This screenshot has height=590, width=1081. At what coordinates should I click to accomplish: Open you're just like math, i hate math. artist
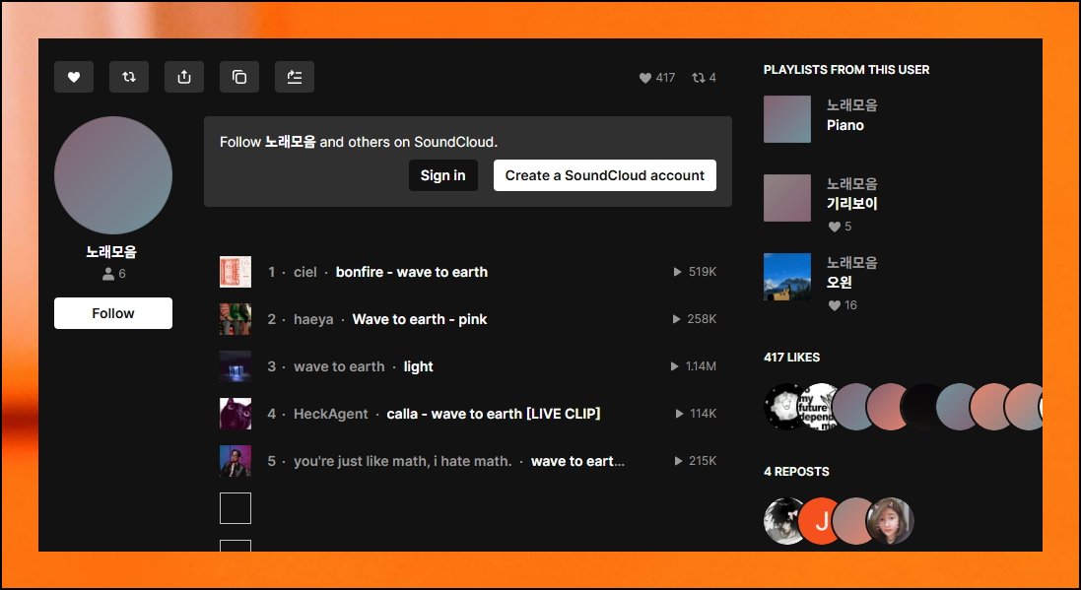[x=403, y=461]
